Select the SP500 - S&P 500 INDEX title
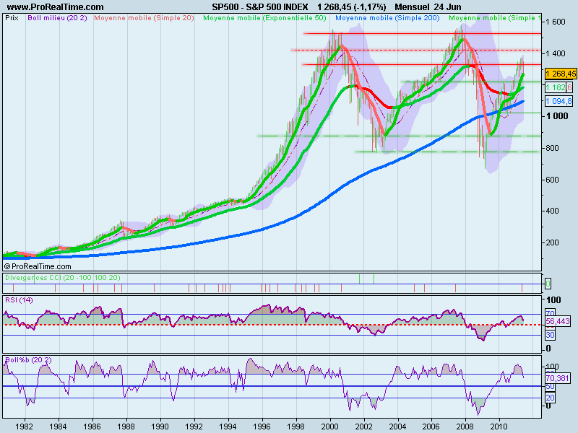The image size is (578, 433). click(260, 7)
